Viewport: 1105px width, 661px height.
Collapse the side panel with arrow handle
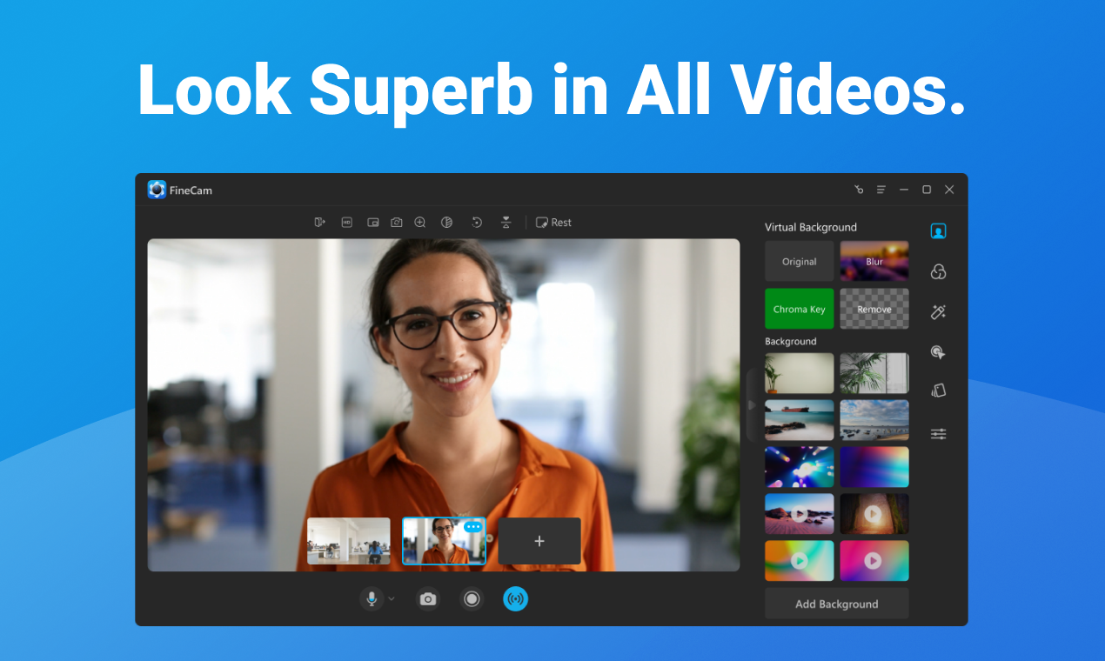click(x=752, y=405)
